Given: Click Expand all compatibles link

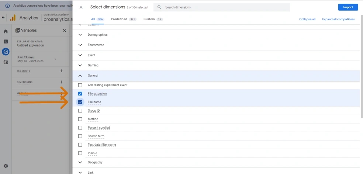Looking at the screenshot, I should 338,19.
